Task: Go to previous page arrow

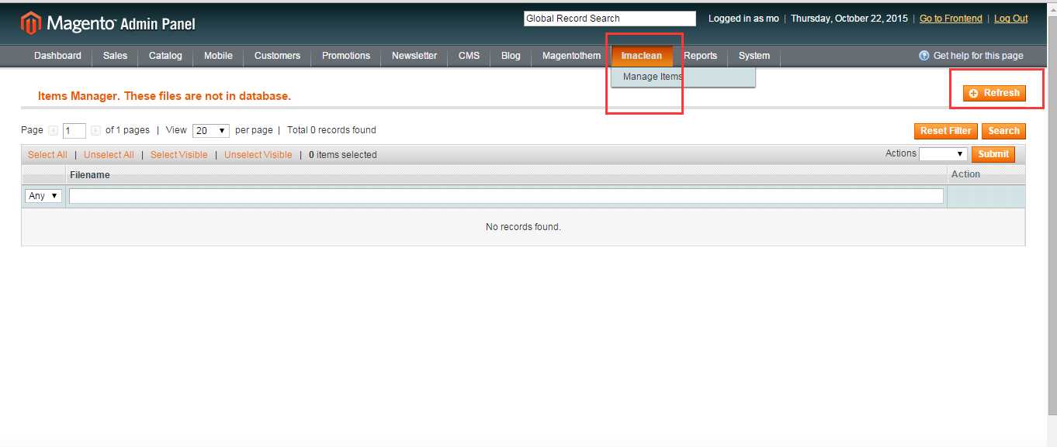Action: point(53,131)
